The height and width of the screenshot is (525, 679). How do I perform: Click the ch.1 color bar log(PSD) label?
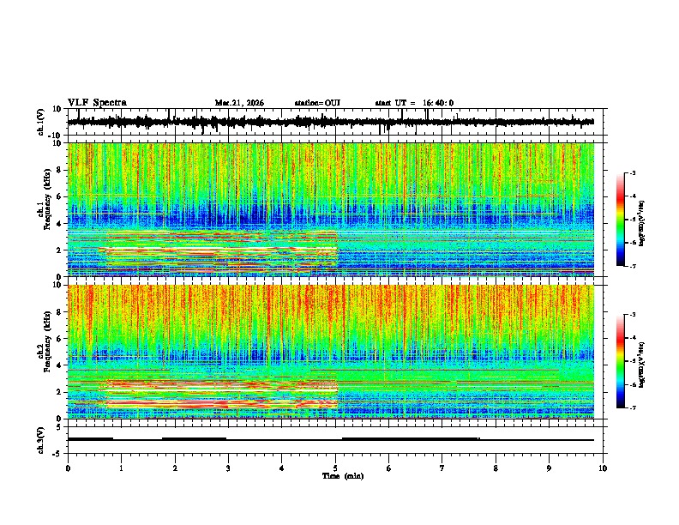click(x=642, y=223)
